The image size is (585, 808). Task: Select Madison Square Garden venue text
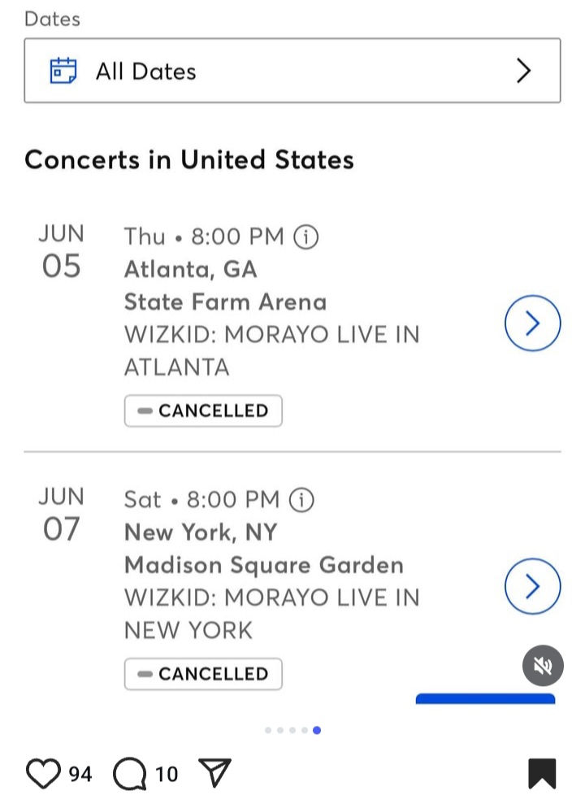tap(264, 565)
